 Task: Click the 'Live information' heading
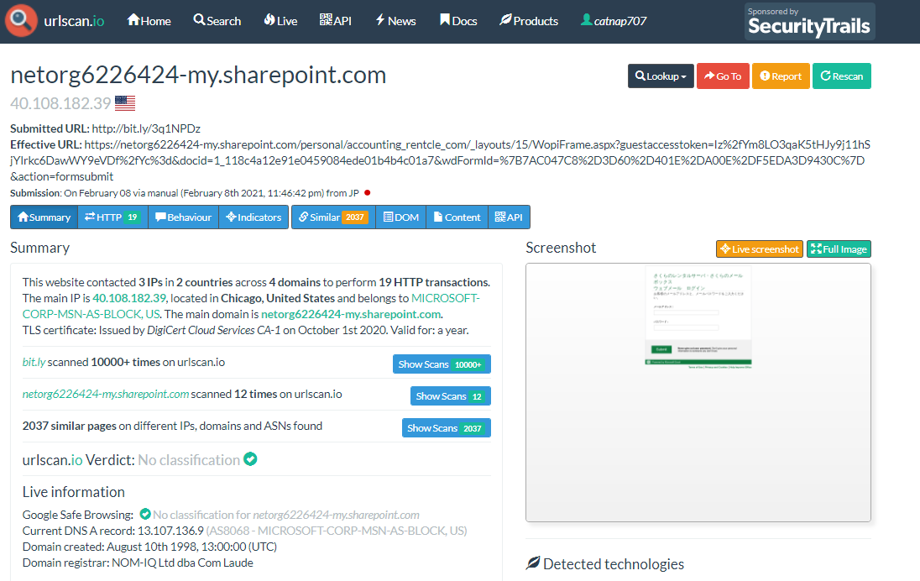(x=73, y=492)
